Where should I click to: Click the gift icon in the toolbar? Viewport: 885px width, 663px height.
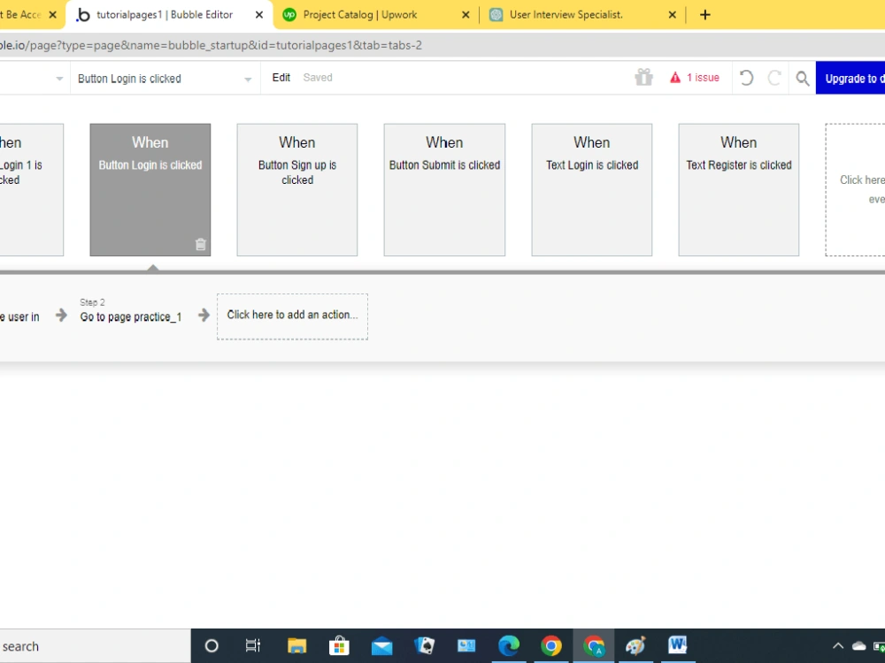(643, 78)
